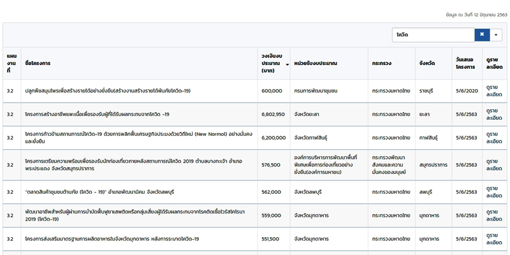Sort table by ชื่อโครงการ column header

[x=38, y=63]
